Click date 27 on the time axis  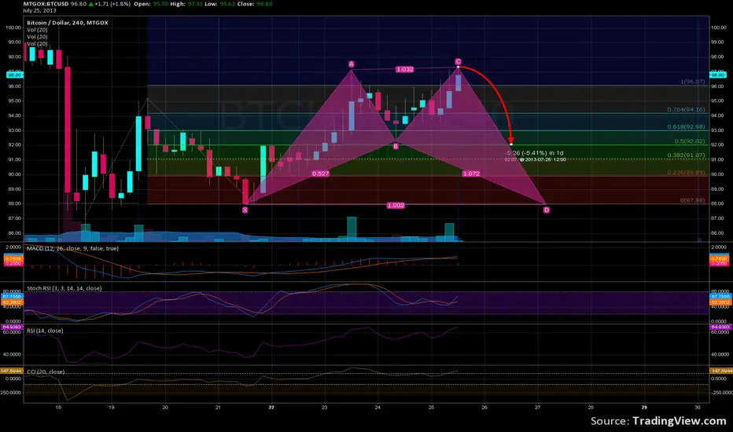tap(538, 407)
